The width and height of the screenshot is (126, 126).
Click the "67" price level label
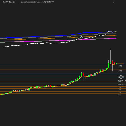pos(120,95)
